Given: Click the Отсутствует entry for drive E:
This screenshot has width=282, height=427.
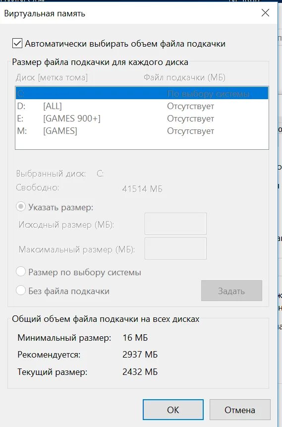Looking at the screenshot, I should [190, 119].
